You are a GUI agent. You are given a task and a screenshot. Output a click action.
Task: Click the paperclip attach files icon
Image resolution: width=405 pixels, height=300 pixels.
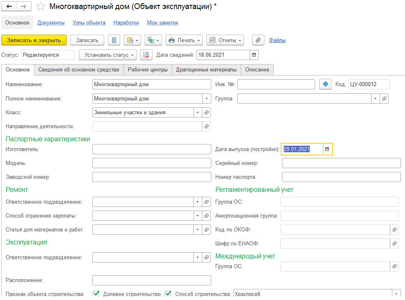click(x=257, y=40)
